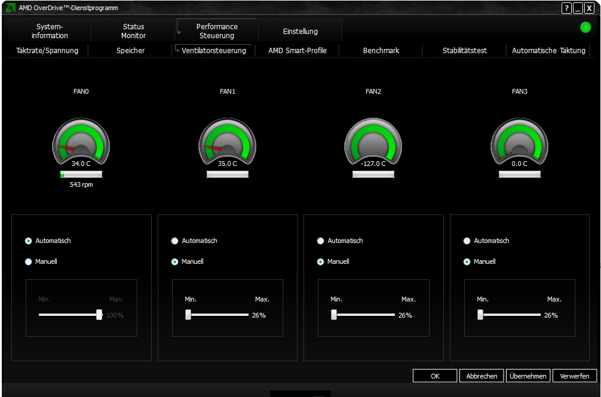
Task: Open the Automatische Taktung subtab
Action: 548,51
